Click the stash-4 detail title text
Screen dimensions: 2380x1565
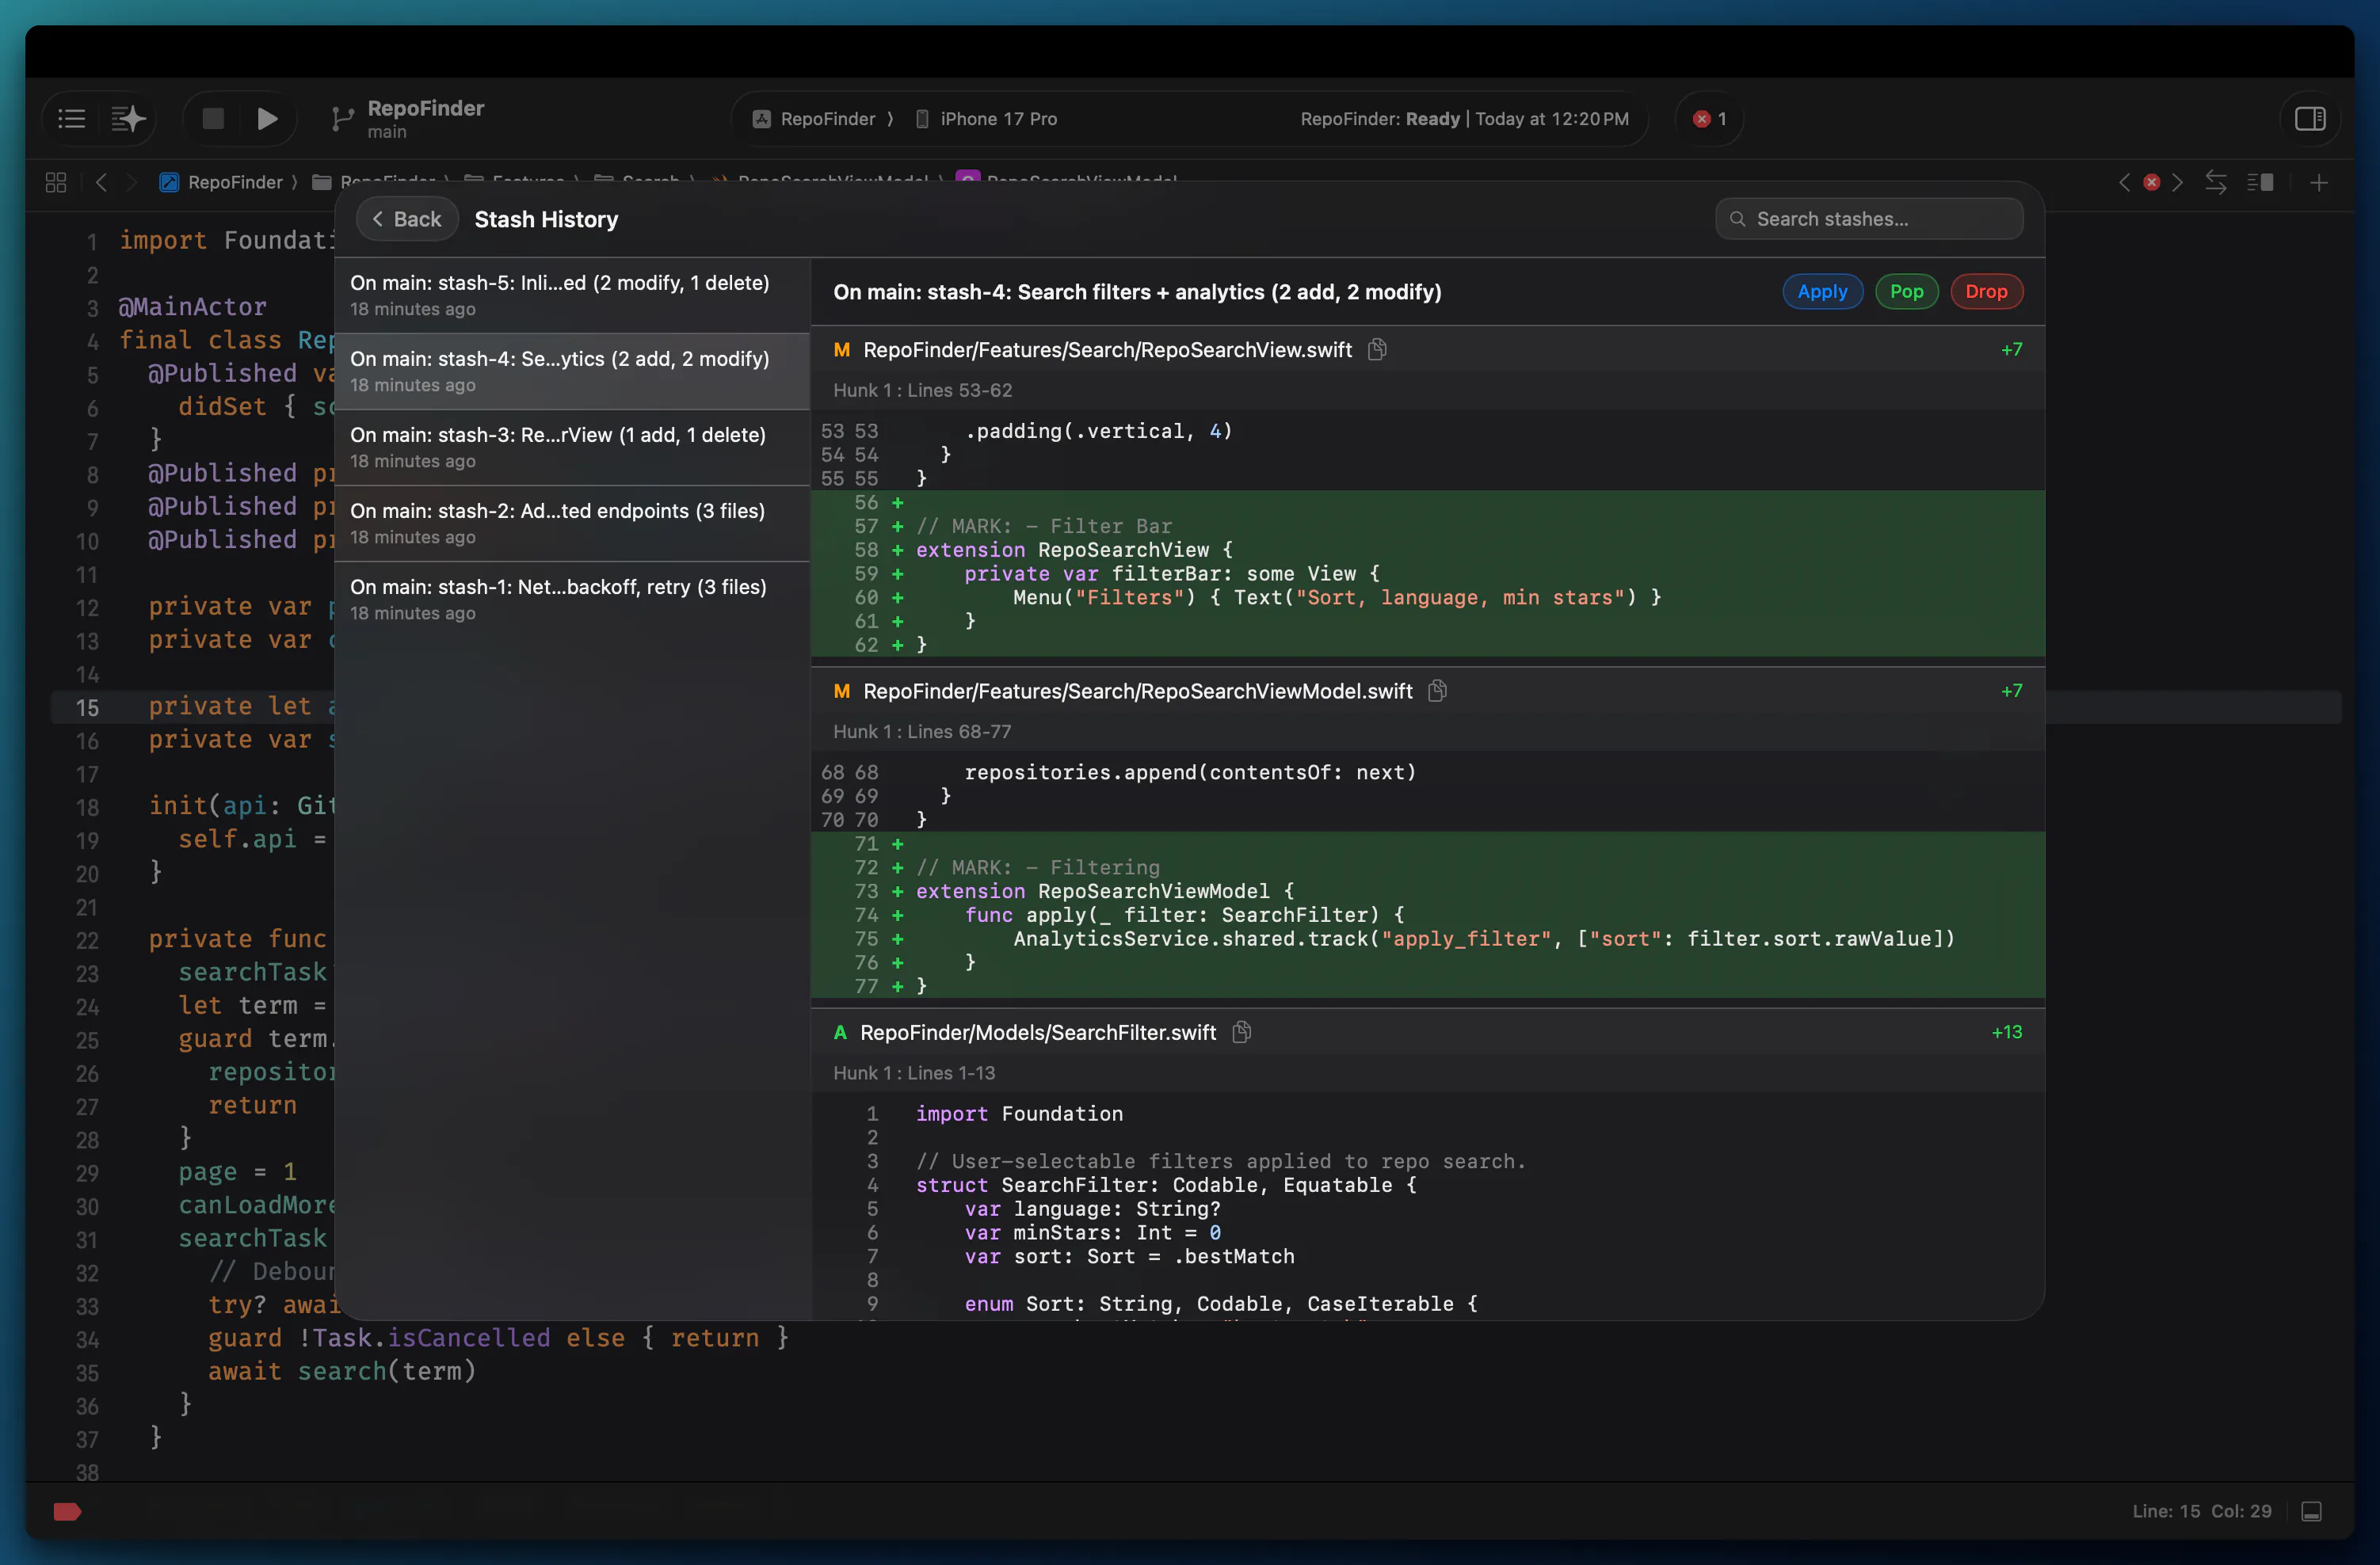tap(1137, 291)
